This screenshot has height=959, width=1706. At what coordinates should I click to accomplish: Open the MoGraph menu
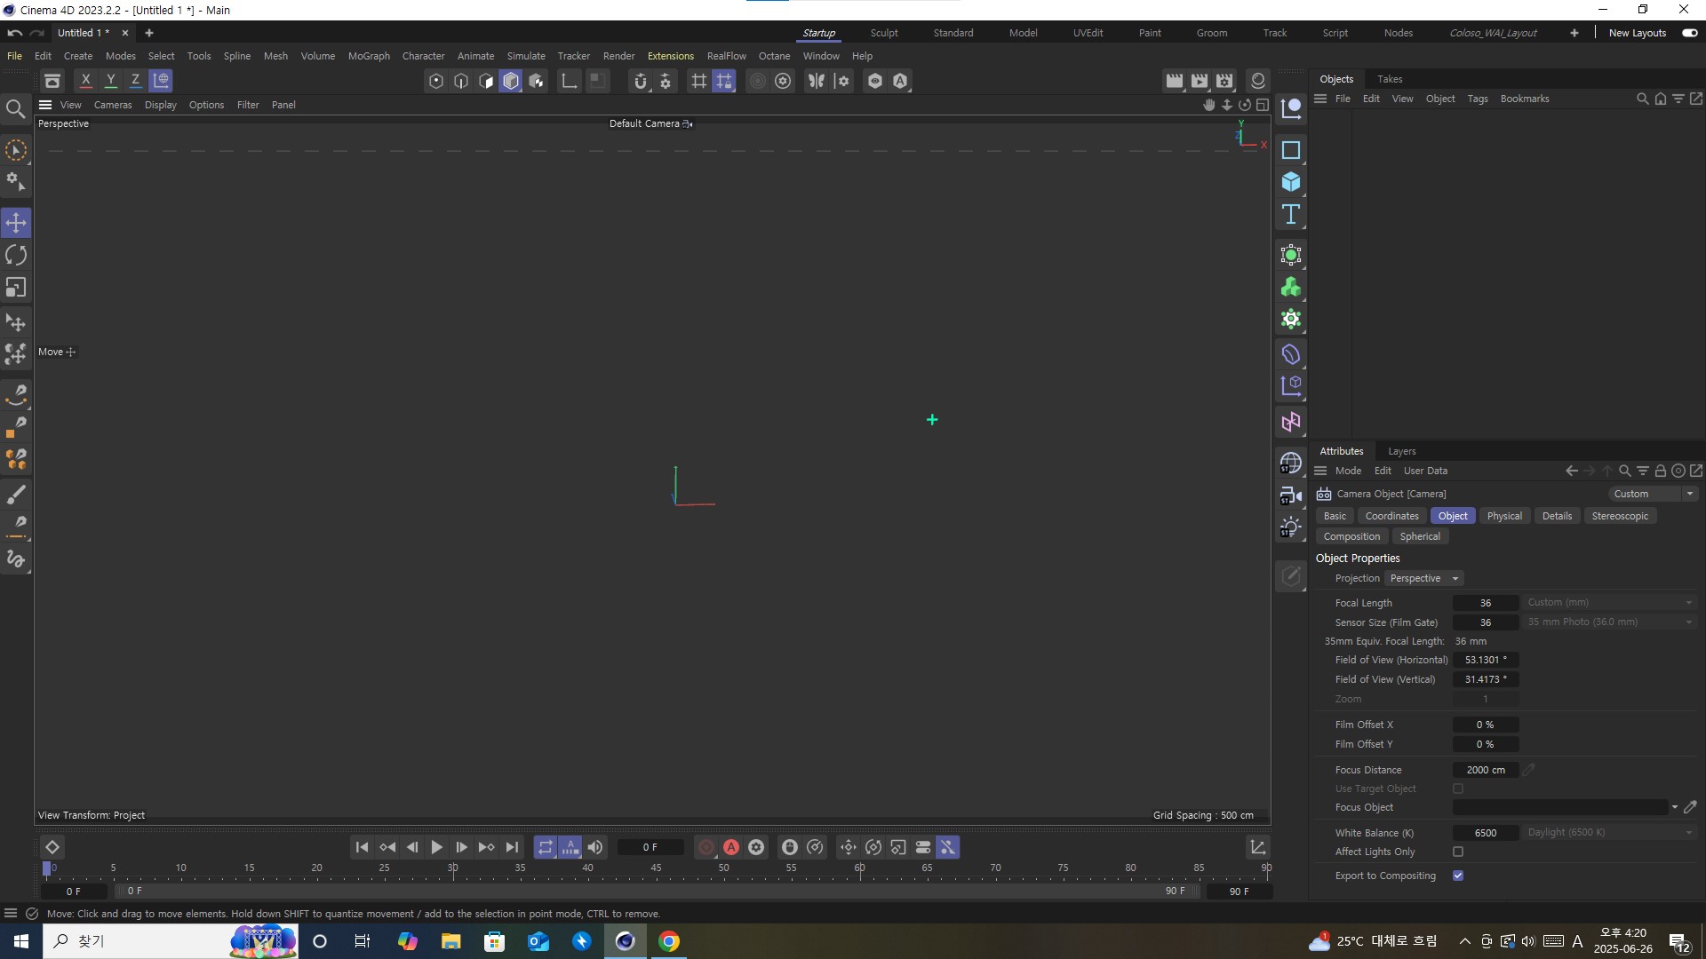(369, 56)
